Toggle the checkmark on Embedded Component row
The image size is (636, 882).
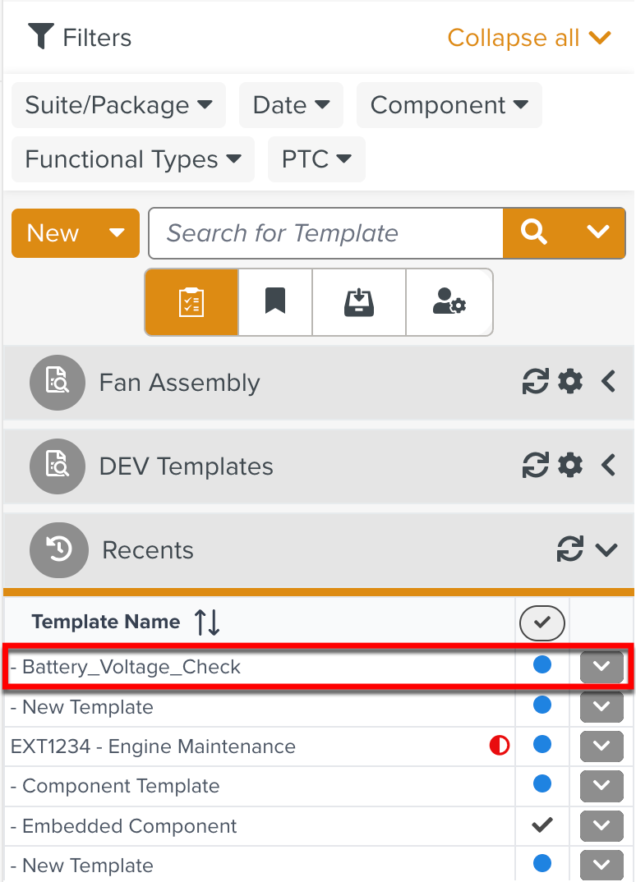click(542, 825)
